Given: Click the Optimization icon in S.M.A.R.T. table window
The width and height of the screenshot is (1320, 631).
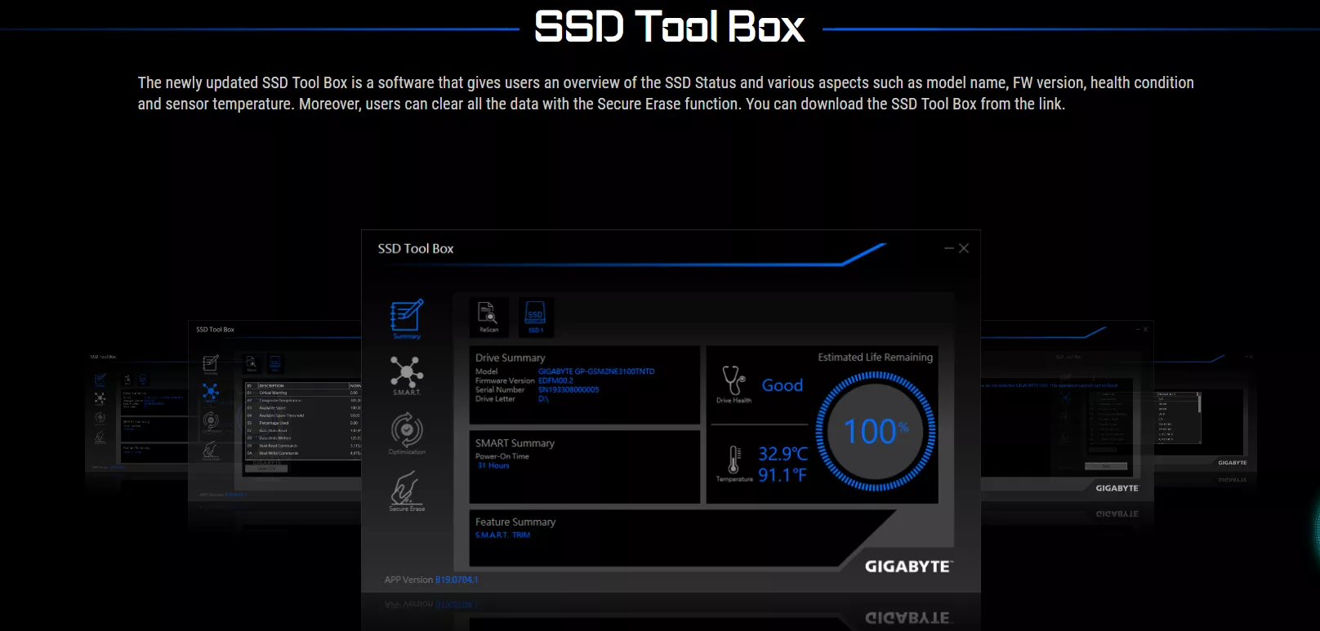Looking at the screenshot, I should coord(211,422).
